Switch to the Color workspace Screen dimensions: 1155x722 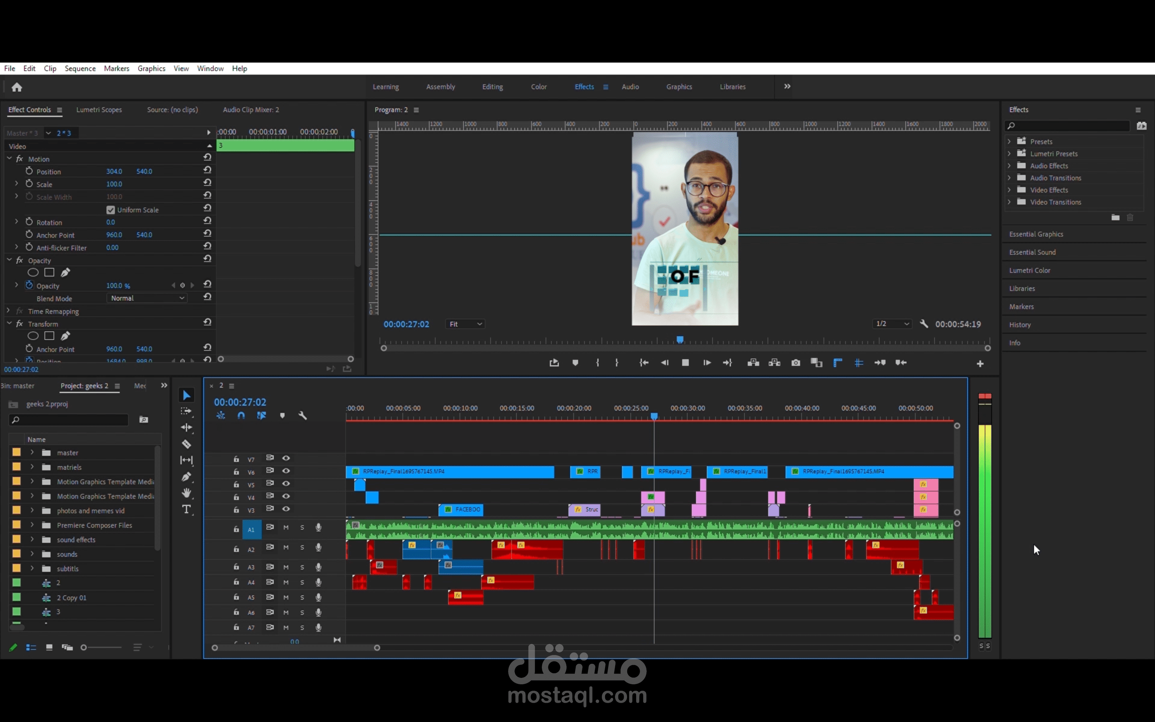point(539,86)
